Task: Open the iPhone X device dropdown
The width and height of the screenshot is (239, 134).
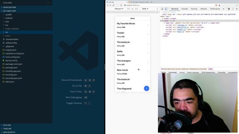Action: pyautogui.click(x=119, y=9)
